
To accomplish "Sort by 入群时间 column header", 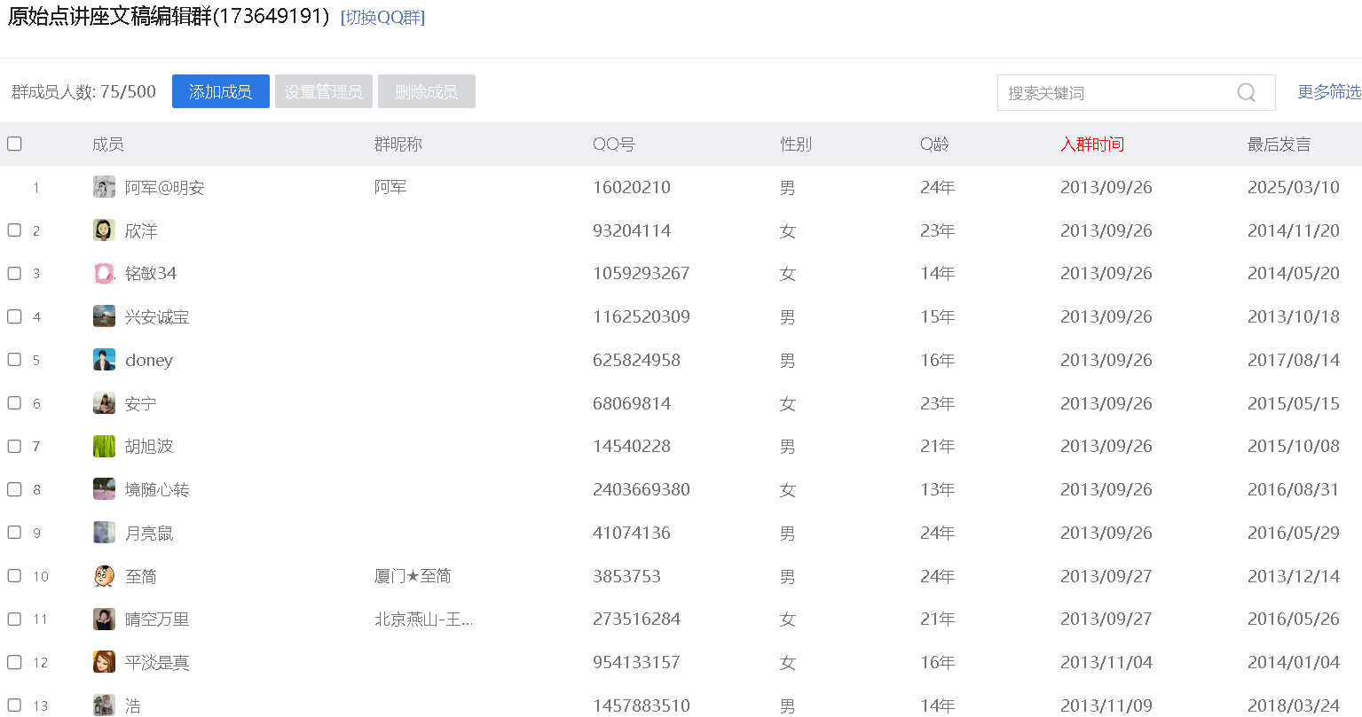I will pyautogui.click(x=1091, y=144).
